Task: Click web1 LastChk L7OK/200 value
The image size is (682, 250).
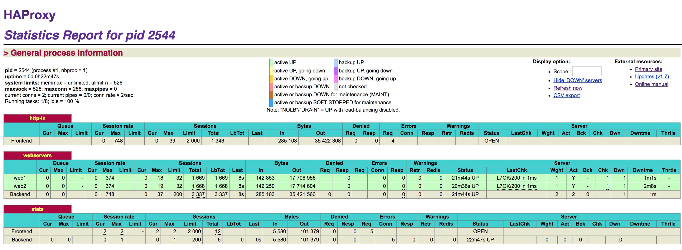Action: pyautogui.click(x=516, y=178)
